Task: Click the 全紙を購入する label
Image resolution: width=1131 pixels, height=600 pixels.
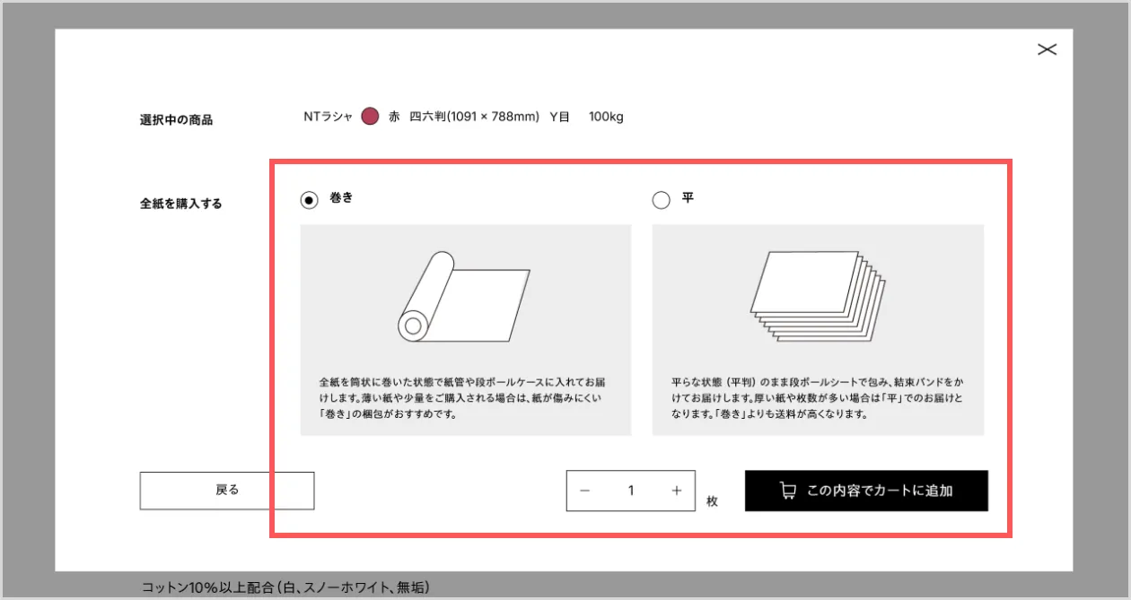Action: coord(180,204)
